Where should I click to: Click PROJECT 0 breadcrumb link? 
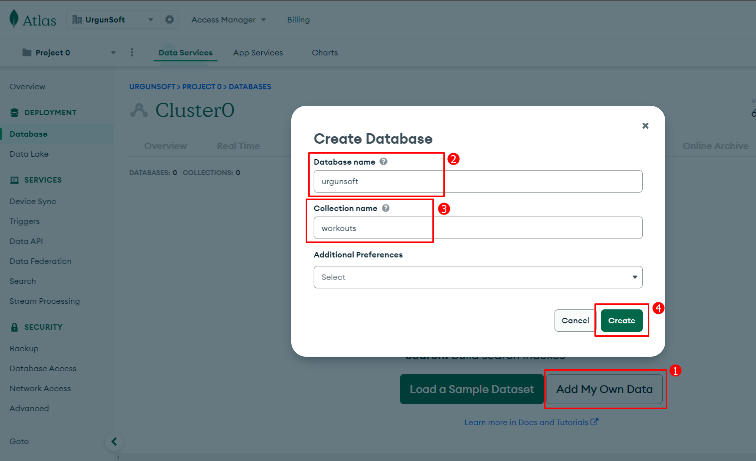click(x=202, y=87)
